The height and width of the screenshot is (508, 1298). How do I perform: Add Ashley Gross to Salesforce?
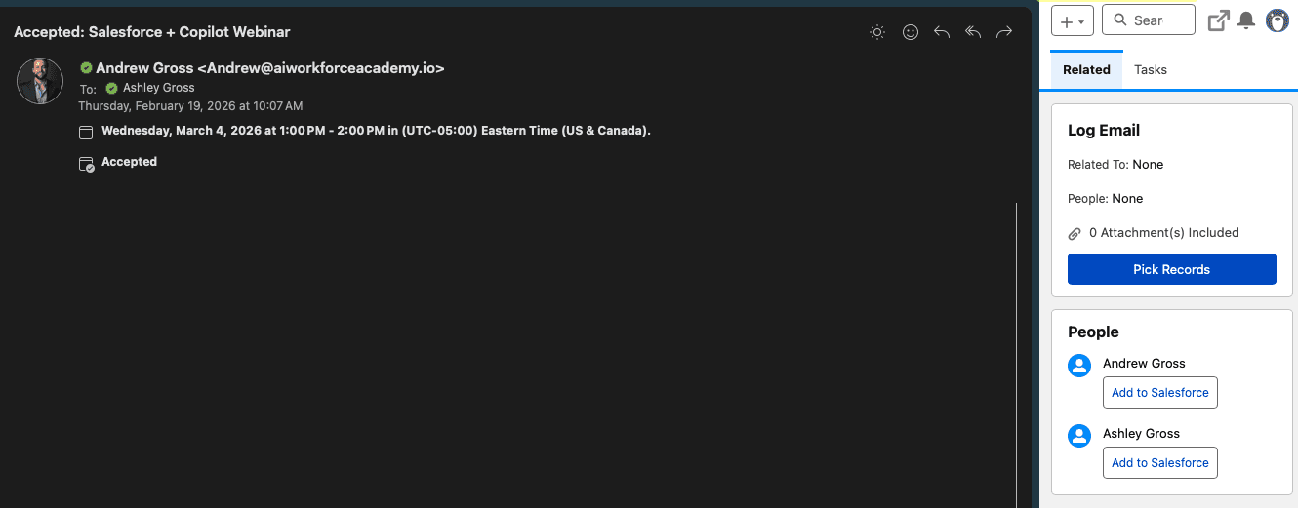pyautogui.click(x=1160, y=462)
